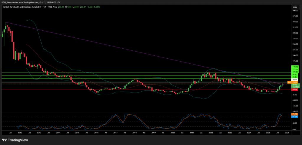Click the 2020 label on time axis
This screenshot has width=302, height=145.
(173, 133)
